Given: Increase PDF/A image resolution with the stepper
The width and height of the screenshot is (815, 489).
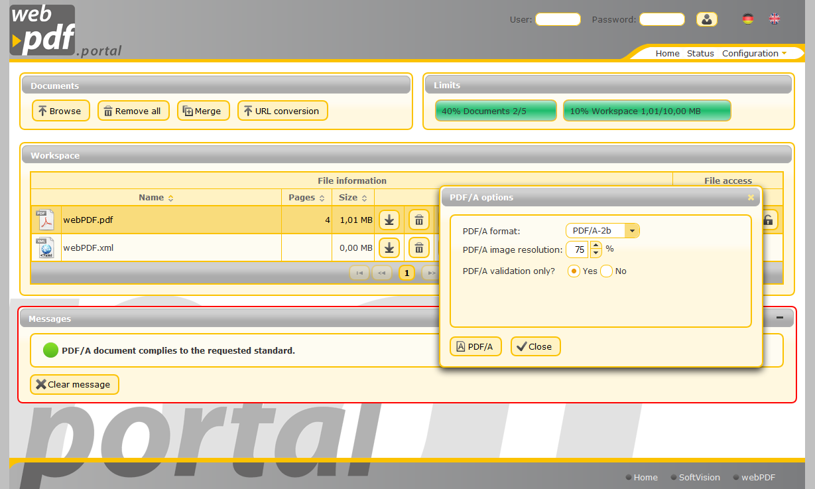Looking at the screenshot, I should coord(596,246).
